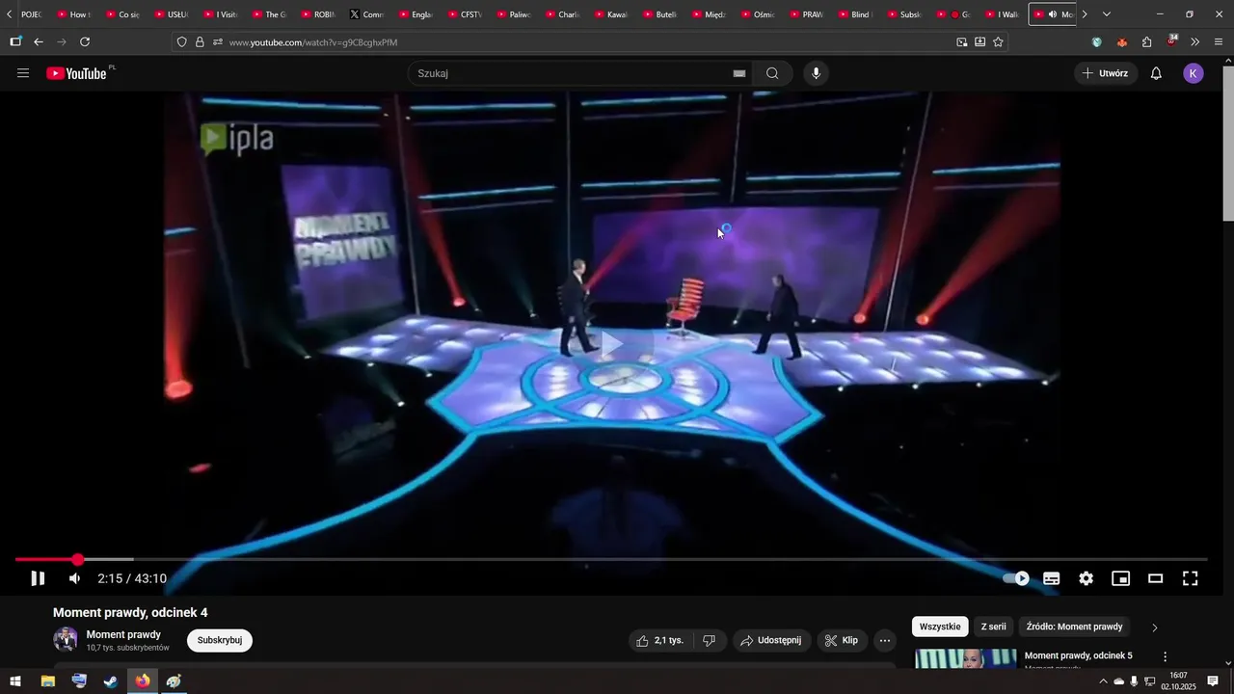Image resolution: width=1234 pixels, height=694 pixels.
Task: Open the Utwórz create menu
Action: [x=1106, y=73]
